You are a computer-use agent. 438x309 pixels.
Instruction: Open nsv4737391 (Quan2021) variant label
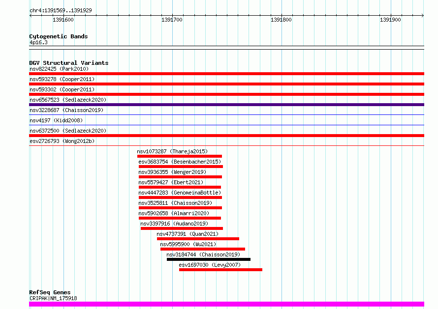tap(188, 234)
